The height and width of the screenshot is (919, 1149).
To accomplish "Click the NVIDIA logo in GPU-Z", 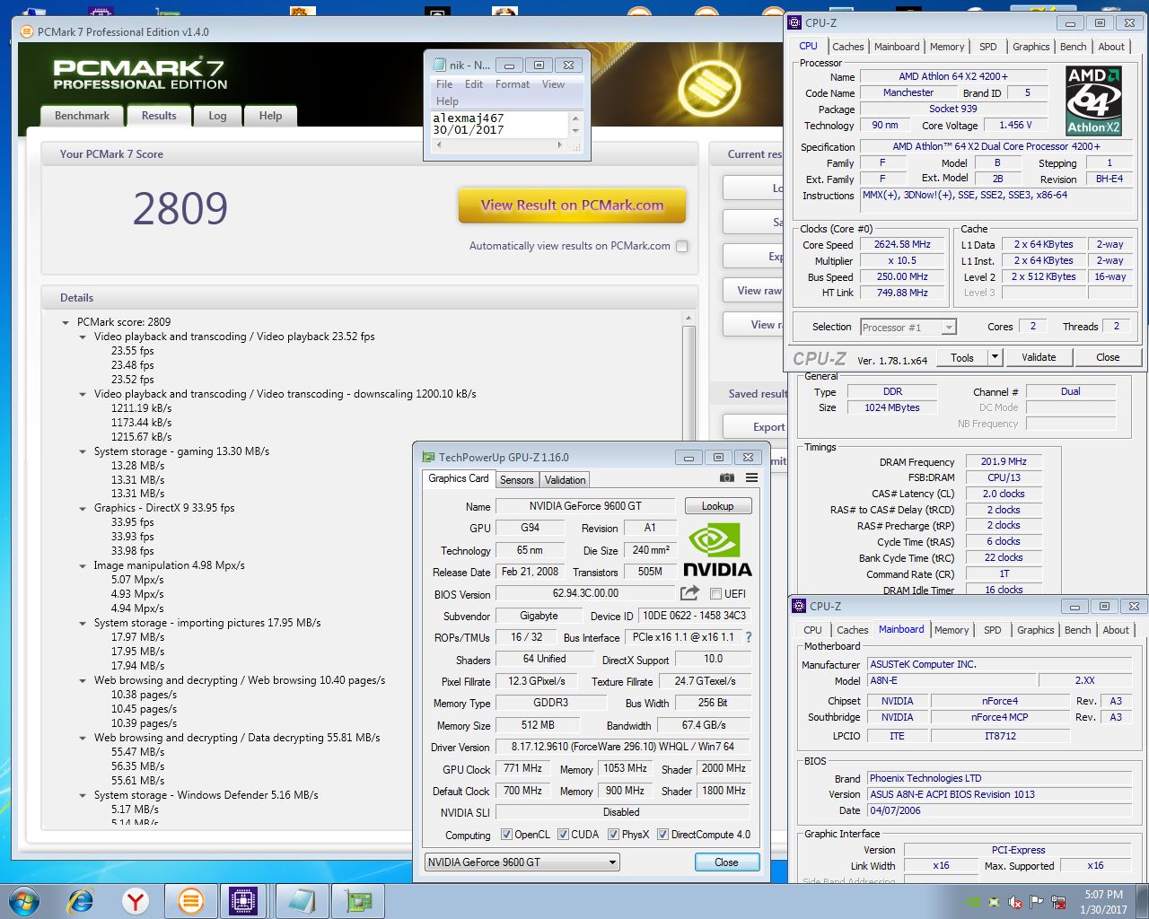I will pos(717,550).
